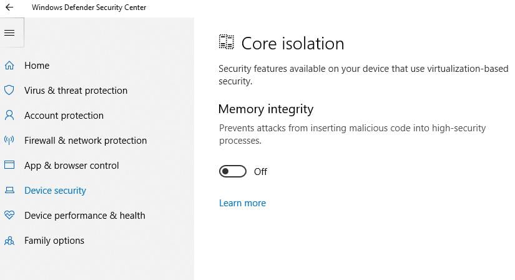Click the back arrow in title bar

[x=9, y=7]
